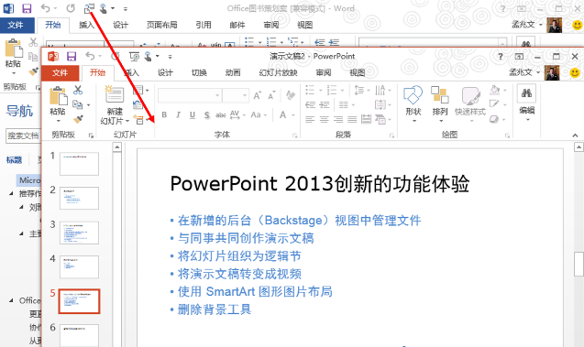
Task: Select slide 5 thumbnail
Action: point(79,301)
